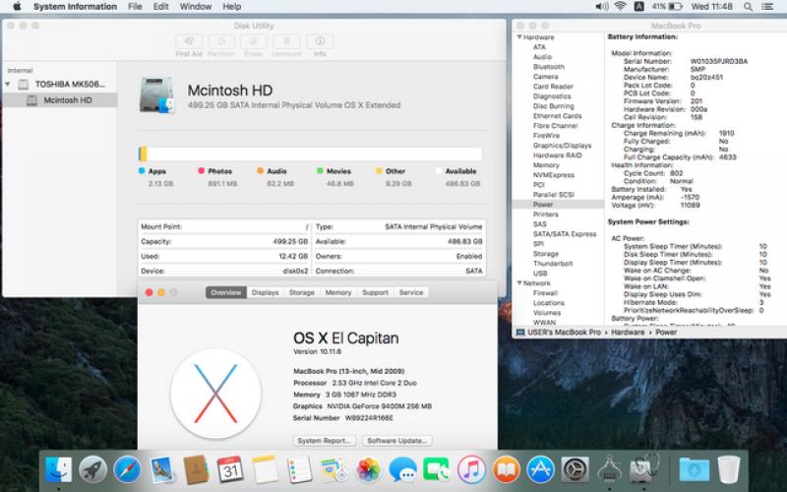Launch Launchpad rocket icon in dock
Image resolution: width=787 pixels, height=492 pixels.
click(92, 470)
